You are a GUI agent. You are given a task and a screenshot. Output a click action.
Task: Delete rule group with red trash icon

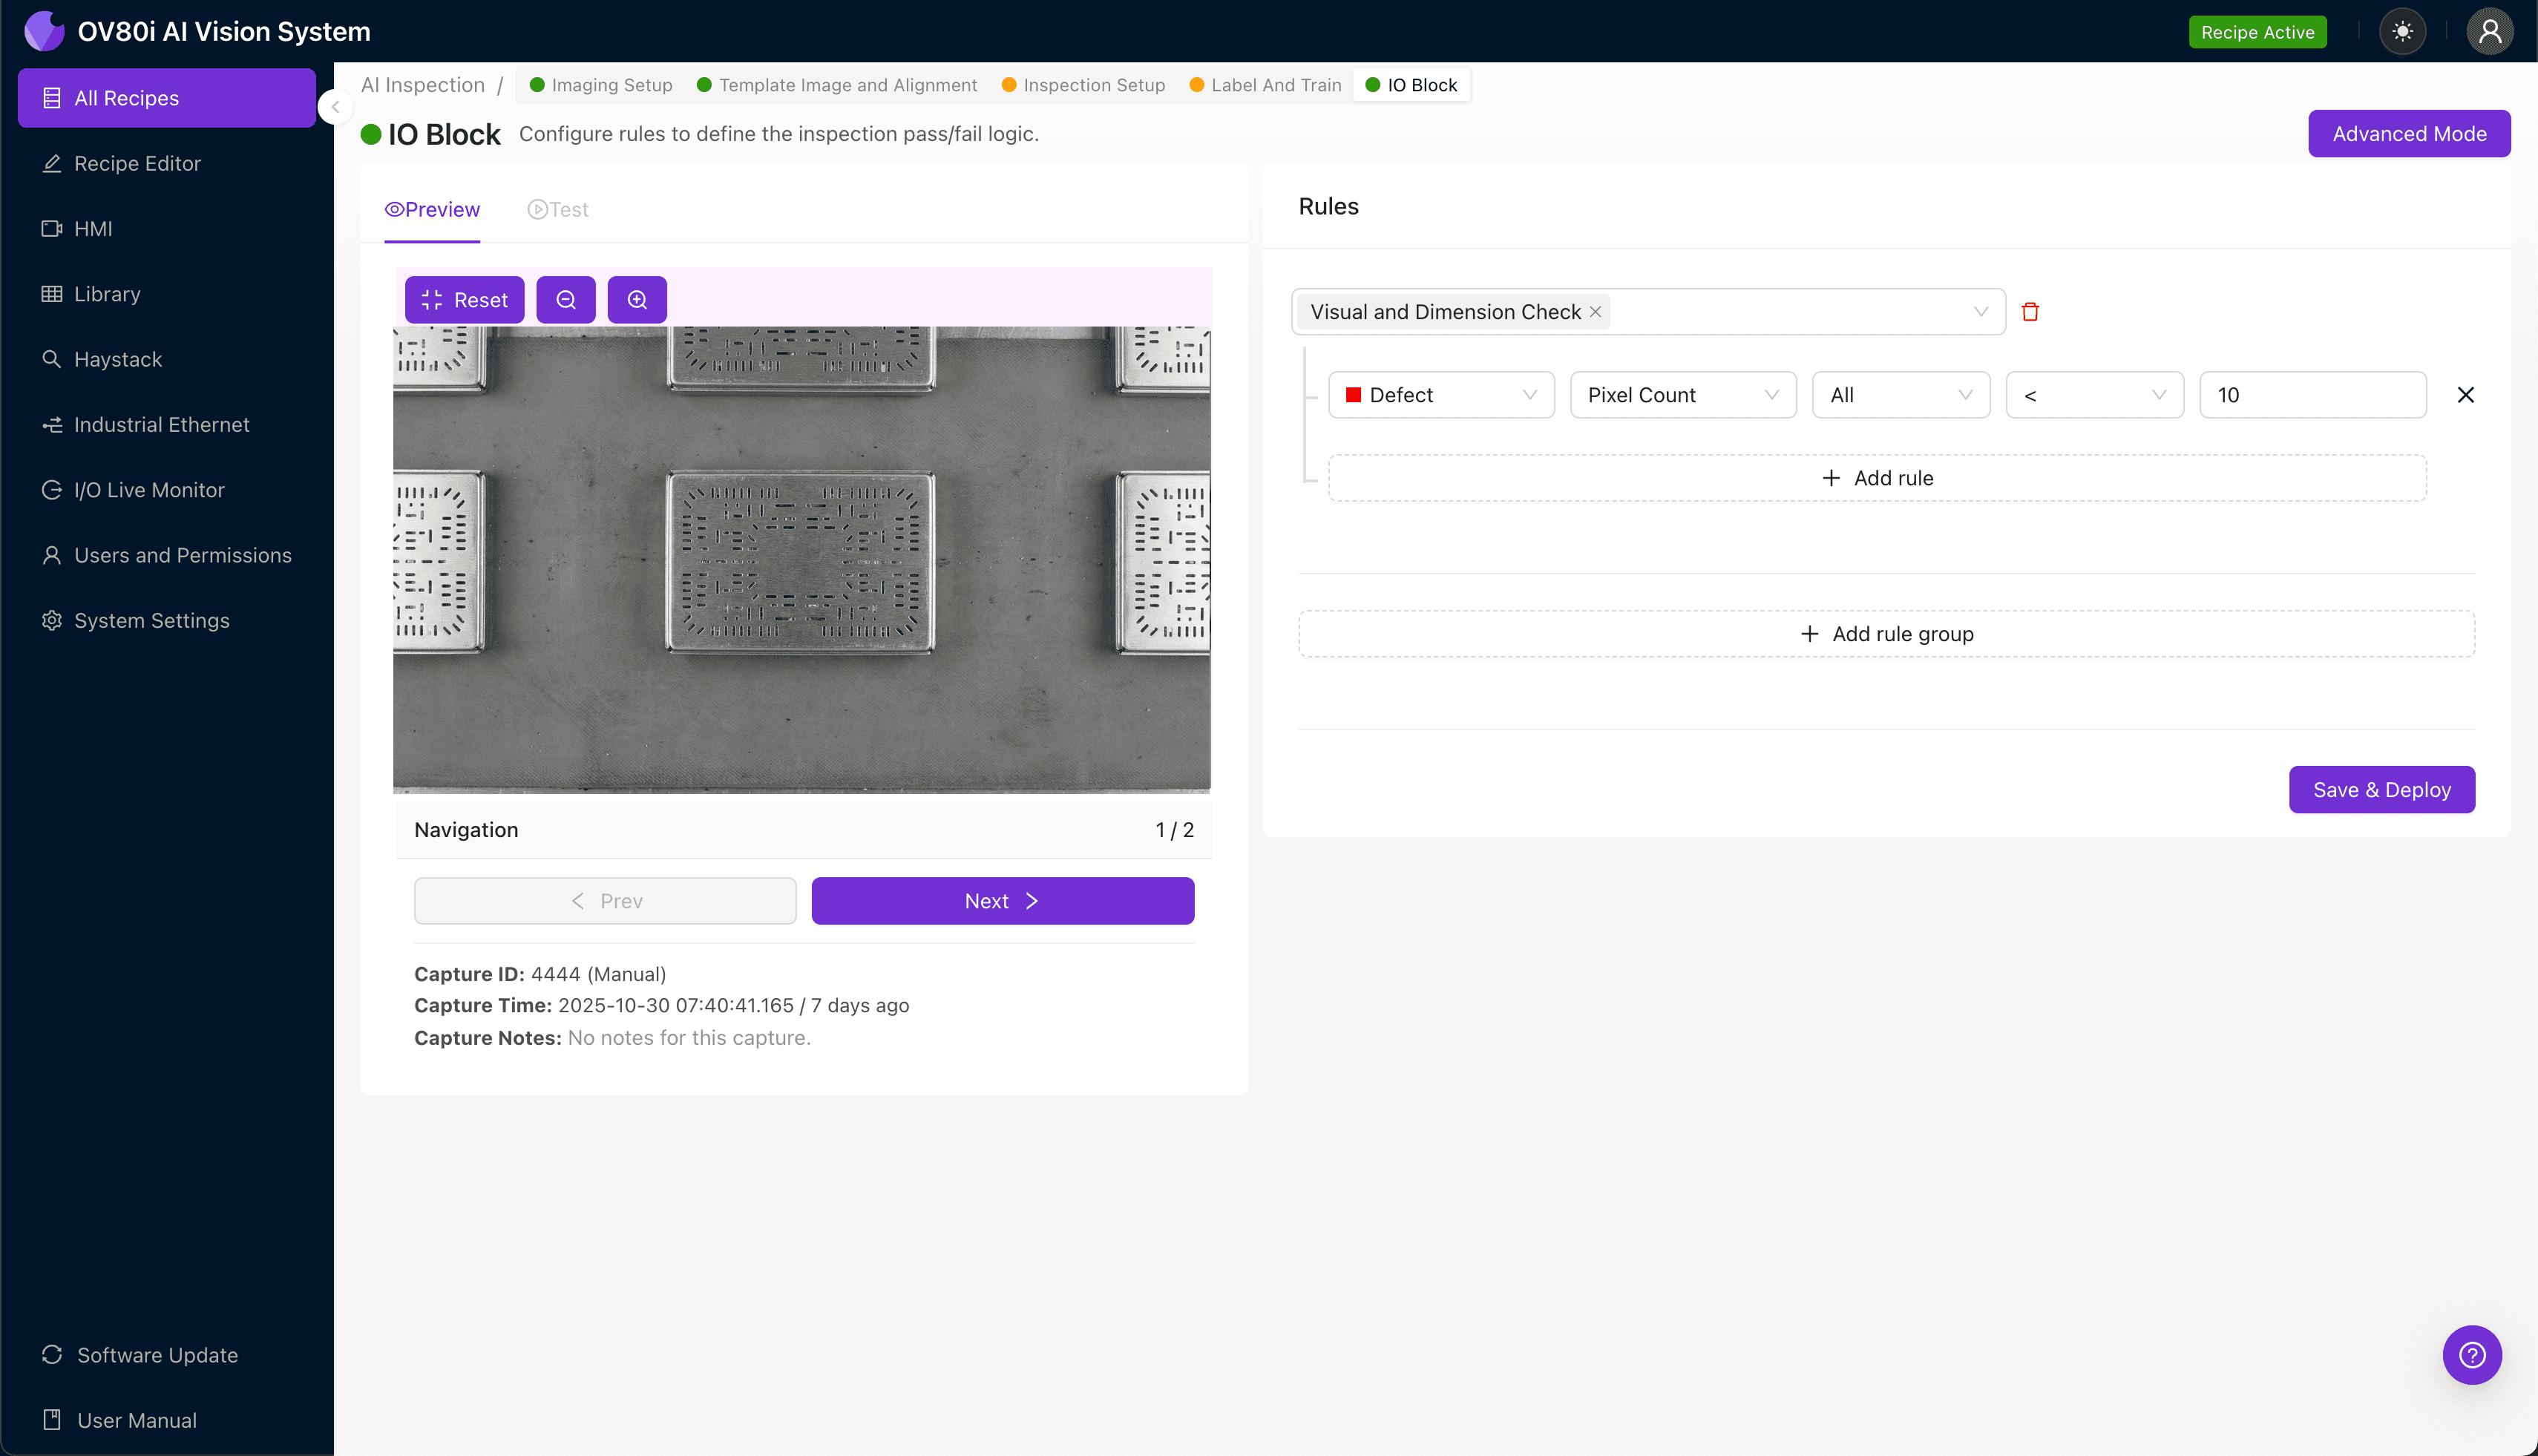[x=2030, y=312]
